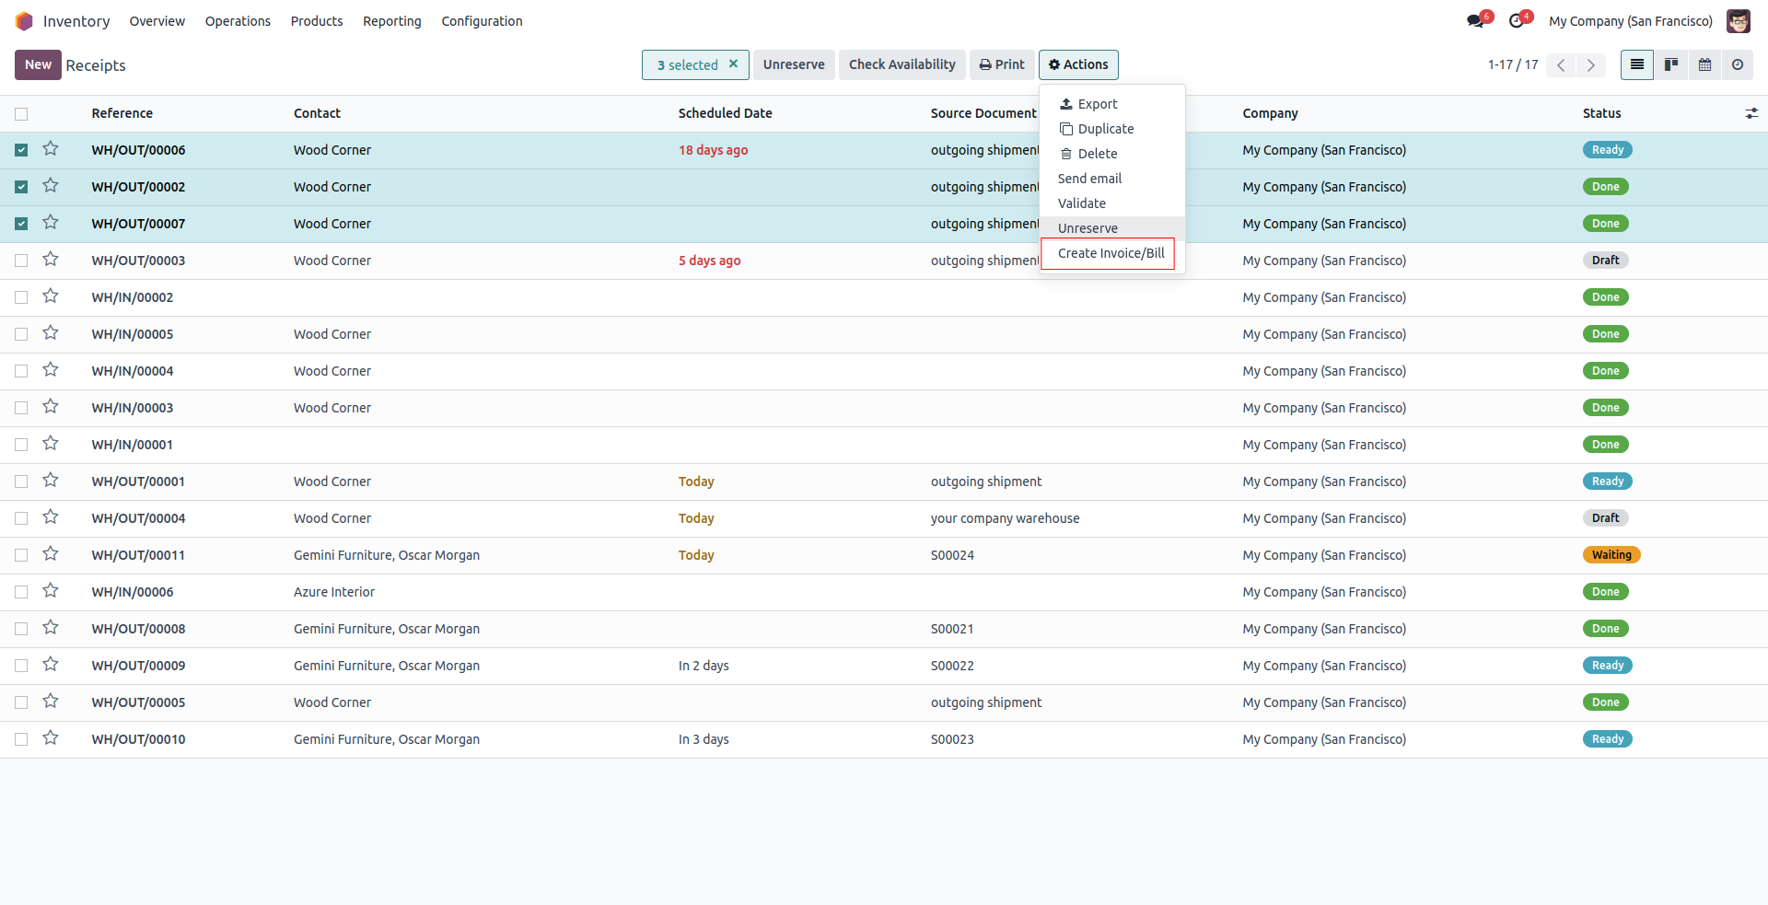Collapse the Actions dropdown

tap(1078, 64)
